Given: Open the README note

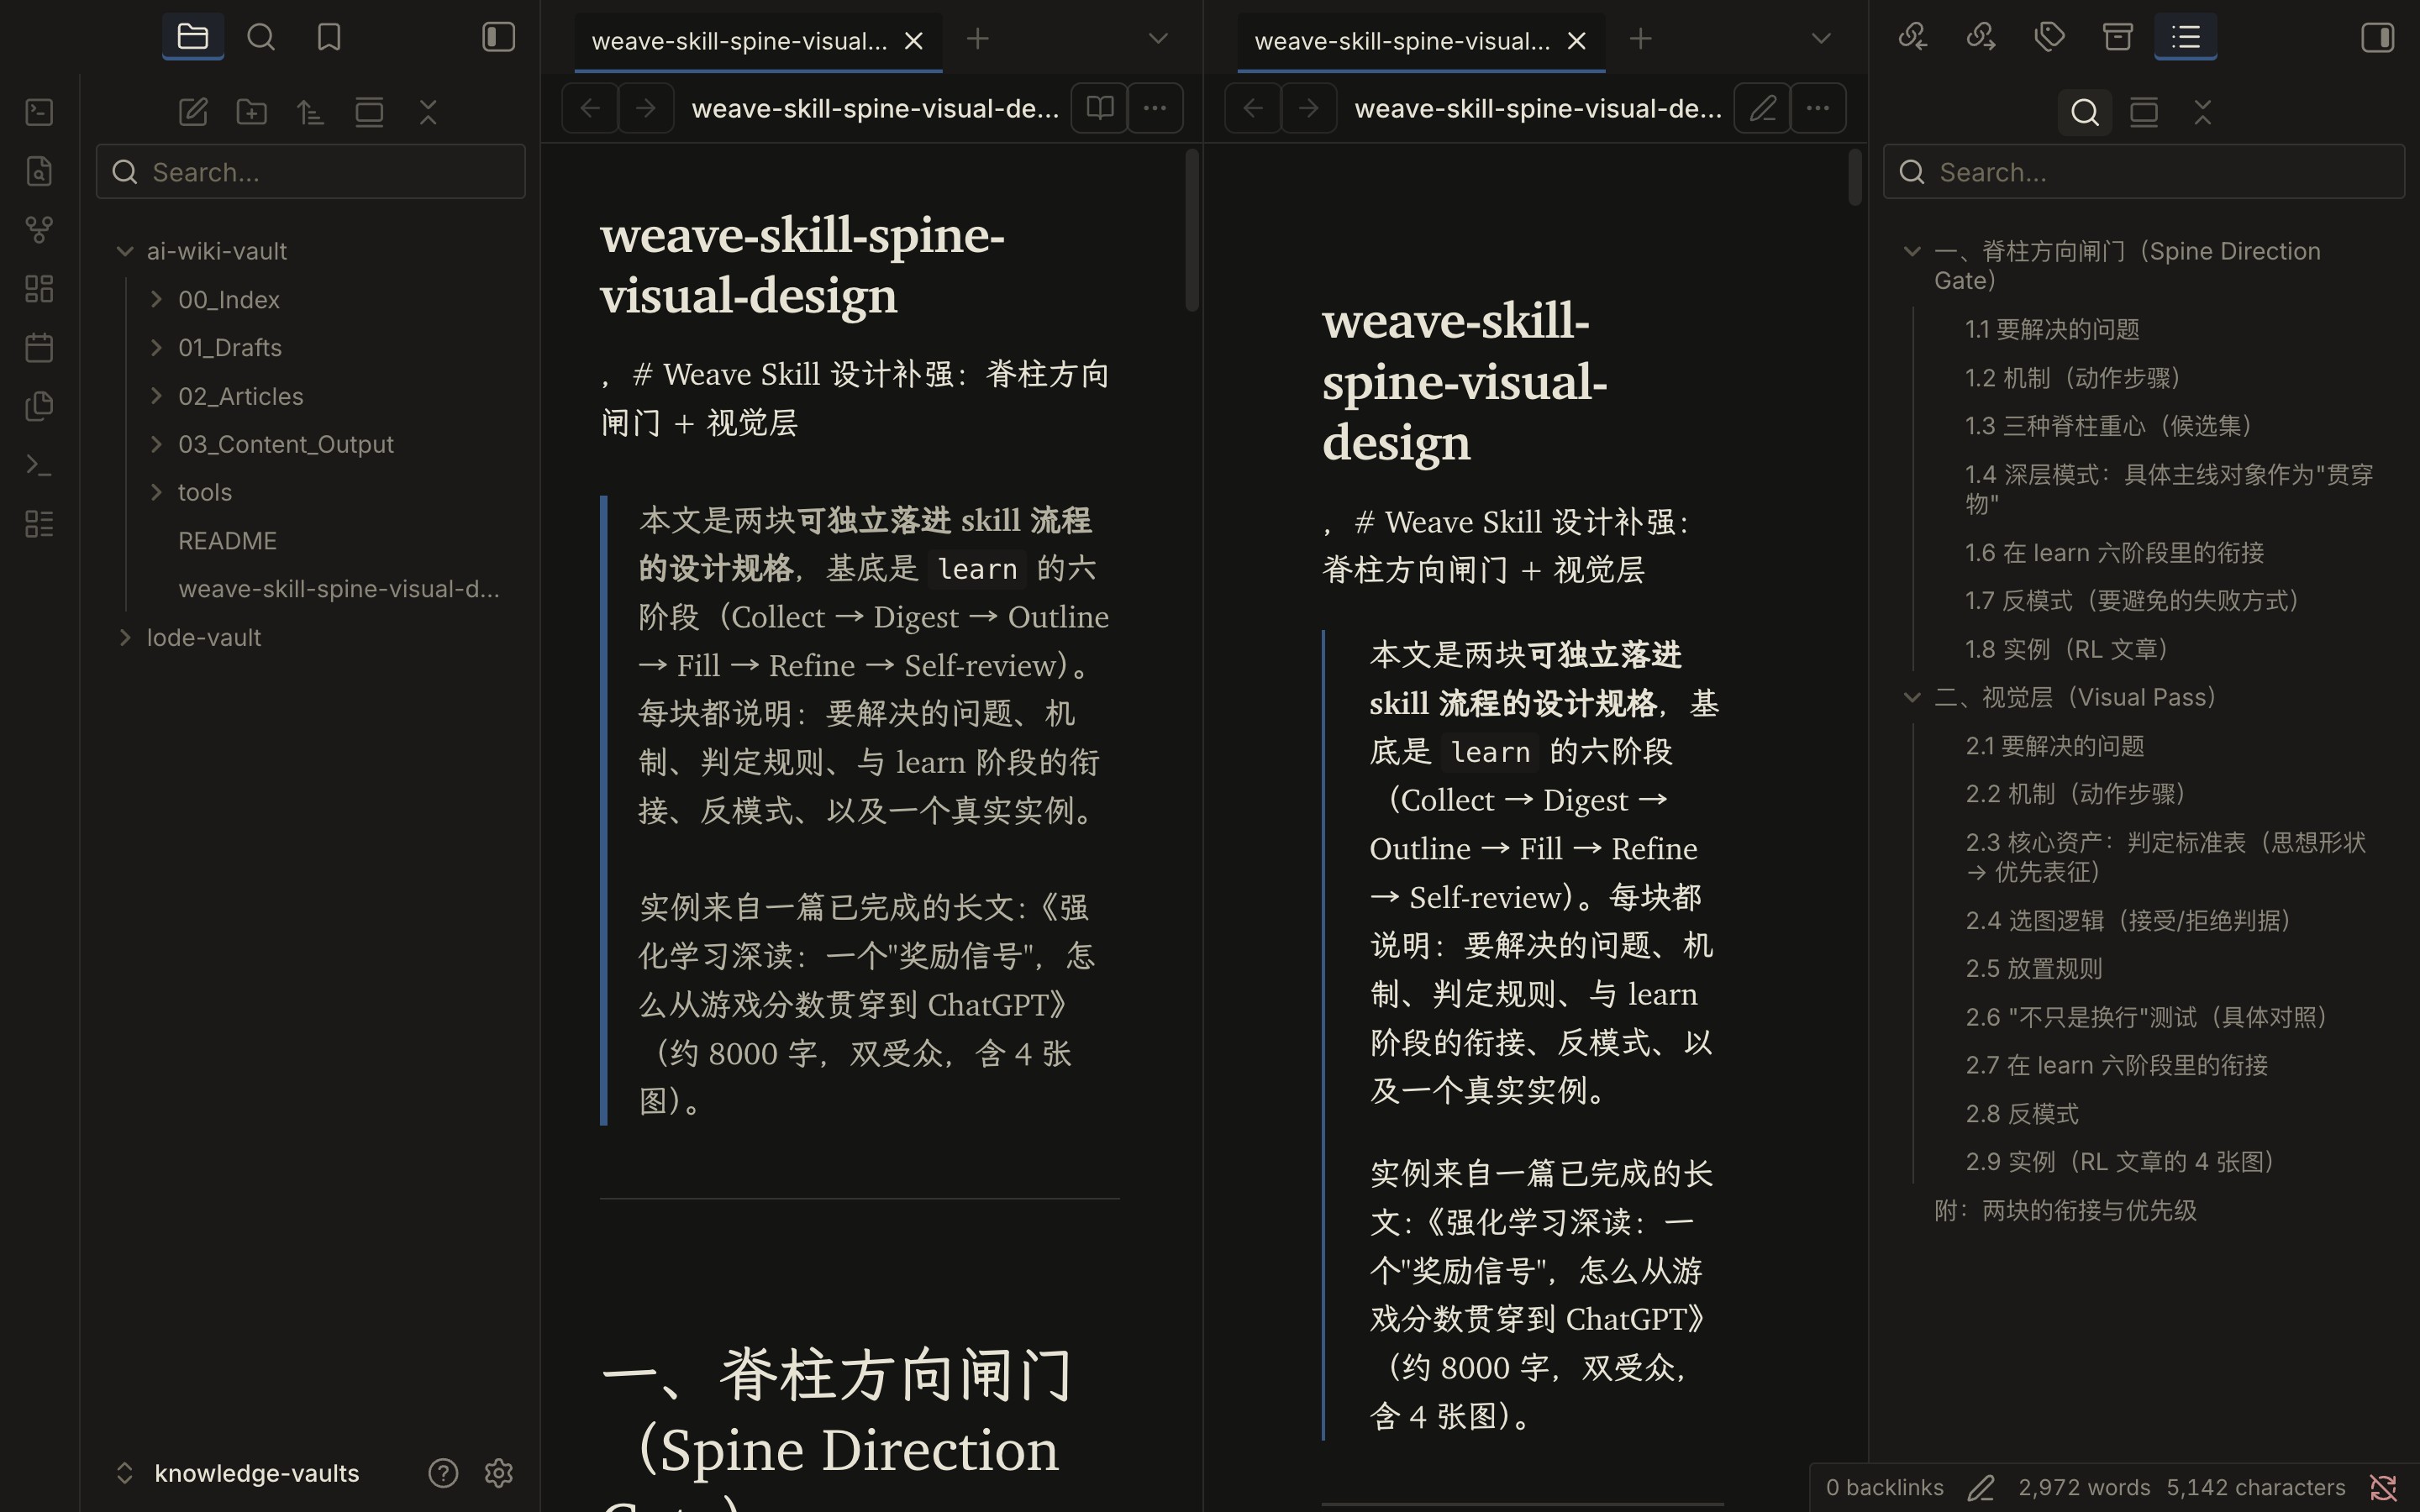Looking at the screenshot, I should point(227,541).
